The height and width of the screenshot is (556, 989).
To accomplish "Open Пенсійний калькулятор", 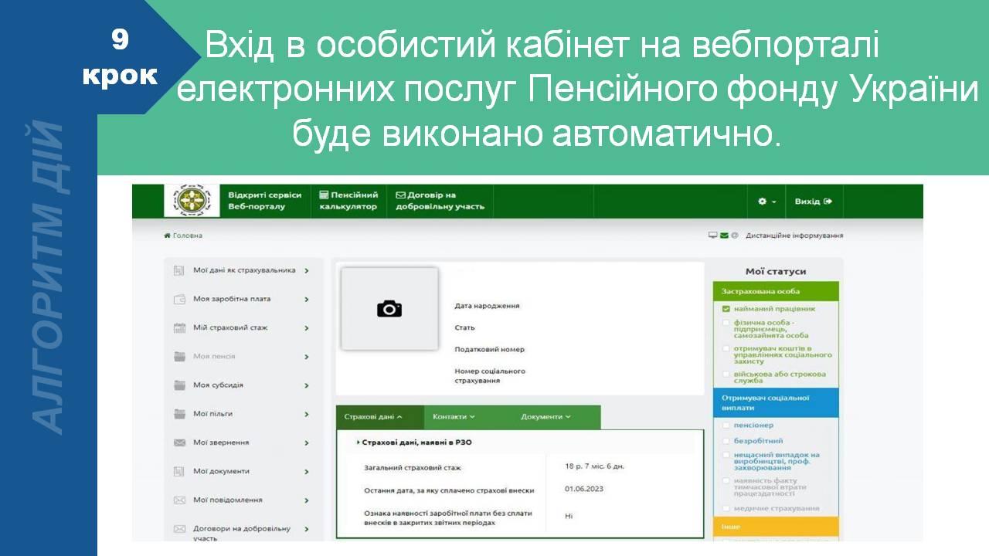I will (348, 201).
